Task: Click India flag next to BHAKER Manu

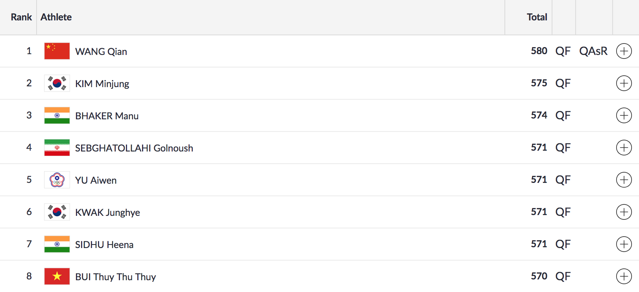Action: click(57, 115)
